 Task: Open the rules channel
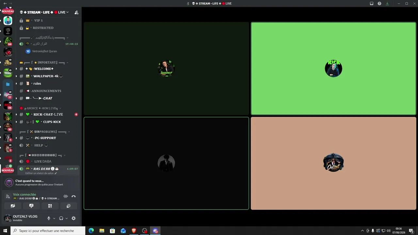[48, 84]
